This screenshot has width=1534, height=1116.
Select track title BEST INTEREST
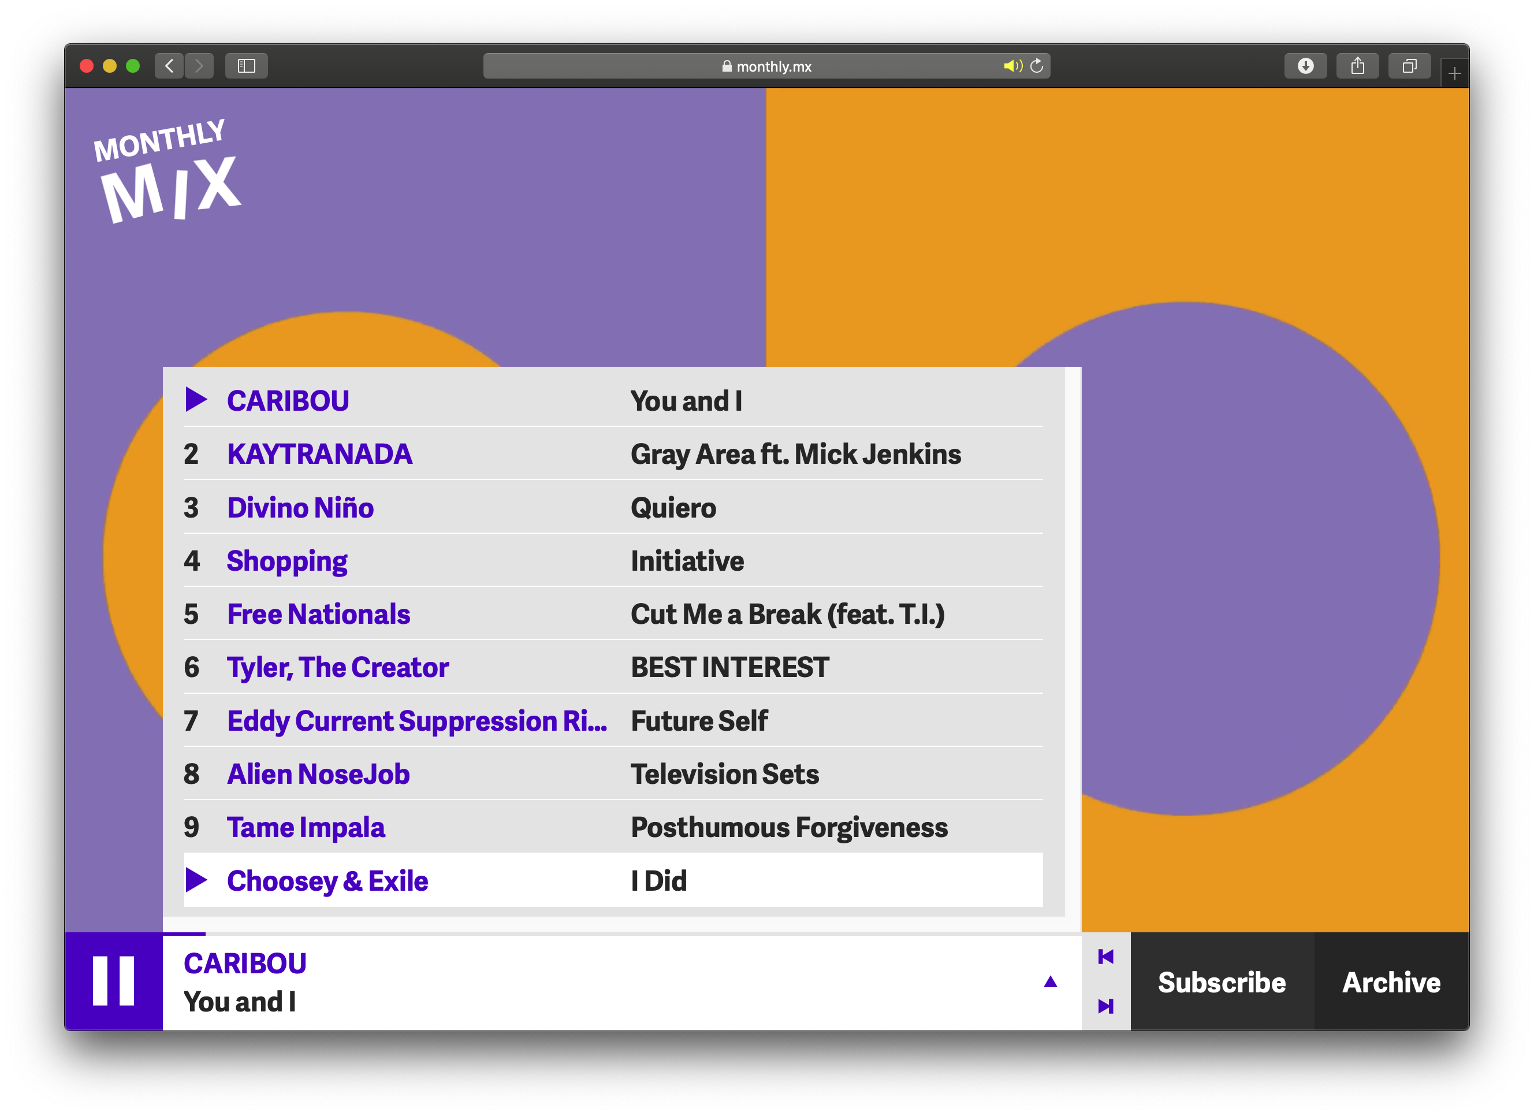[x=730, y=668]
